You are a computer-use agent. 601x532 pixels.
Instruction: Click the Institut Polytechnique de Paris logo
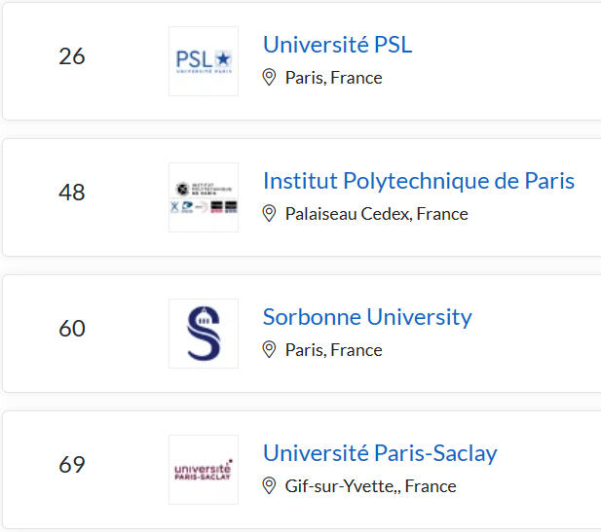[x=204, y=197]
